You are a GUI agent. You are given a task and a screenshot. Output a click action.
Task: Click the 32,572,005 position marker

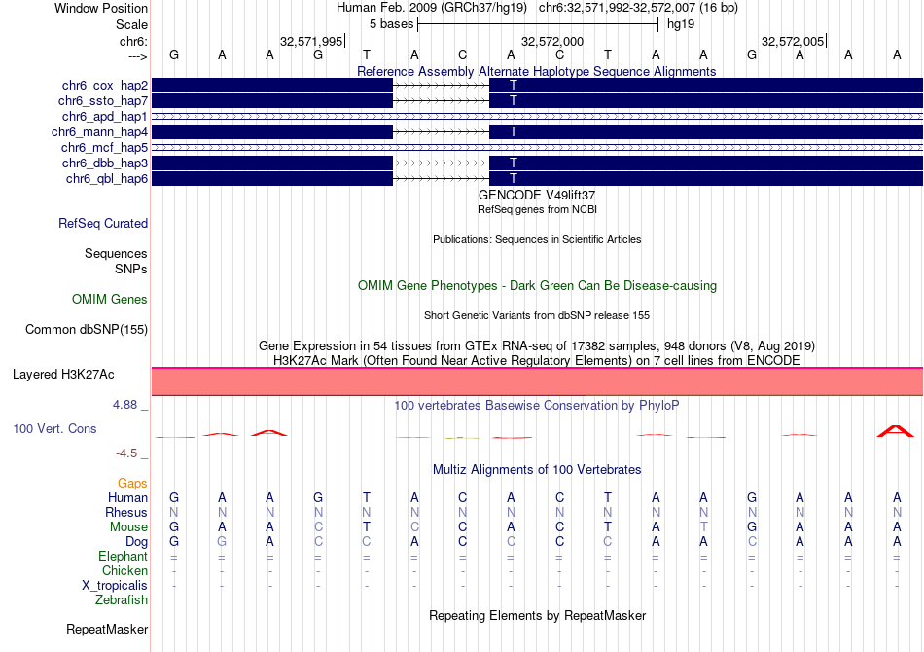tap(793, 41)
